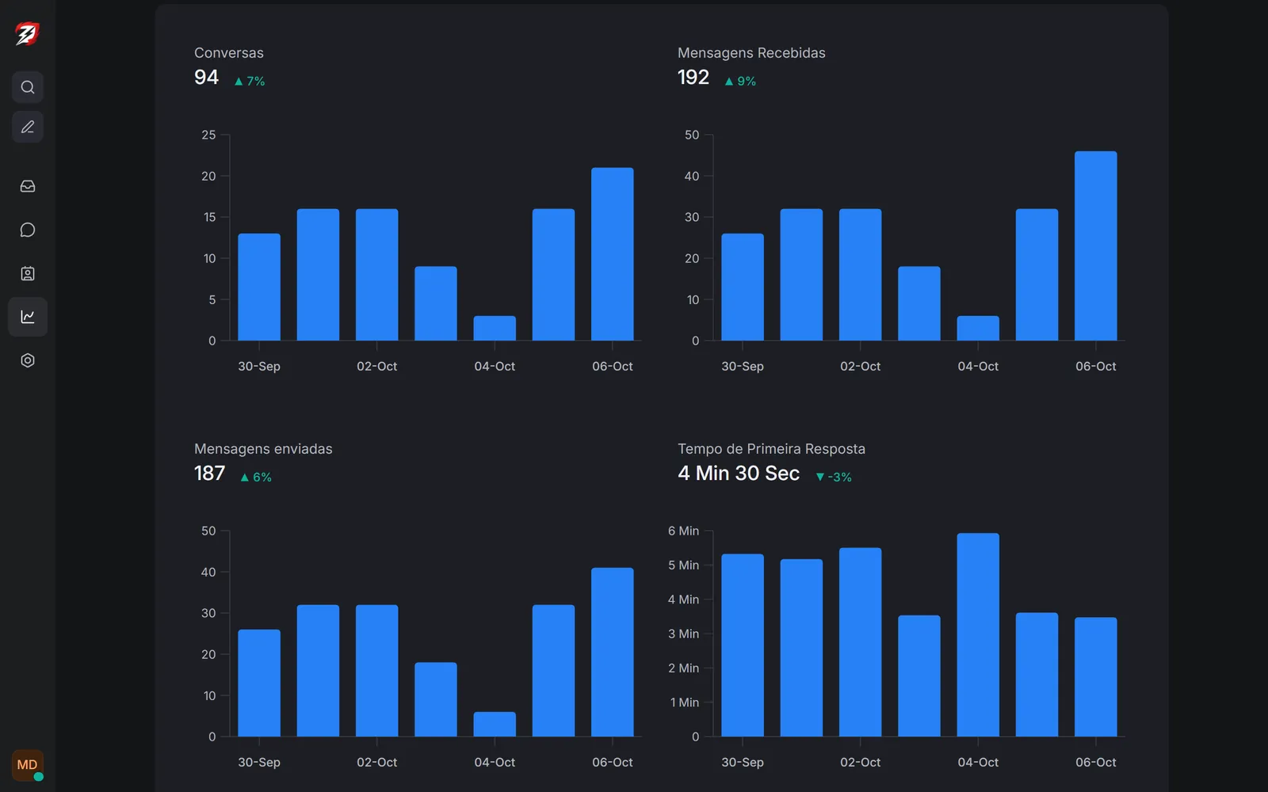Click the Tempo de Primeira Resposta title
This screenshot has height=792, width=1268.
tap(771, 449)
